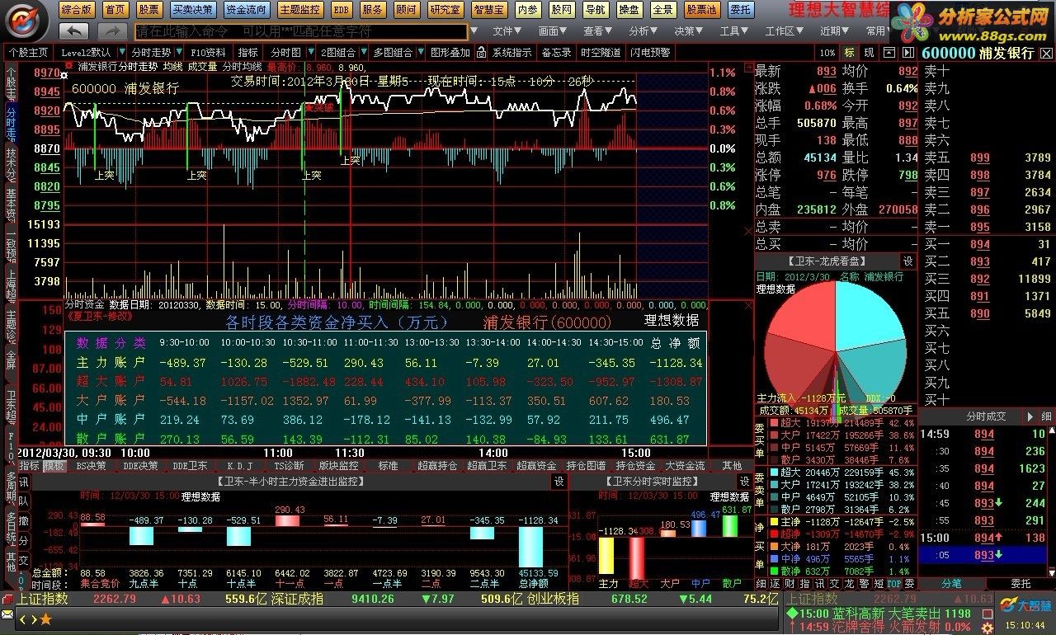This screenshot has width=1056, height=635.
Task: Click the 图形叠加 button
Action: point(450,52)
